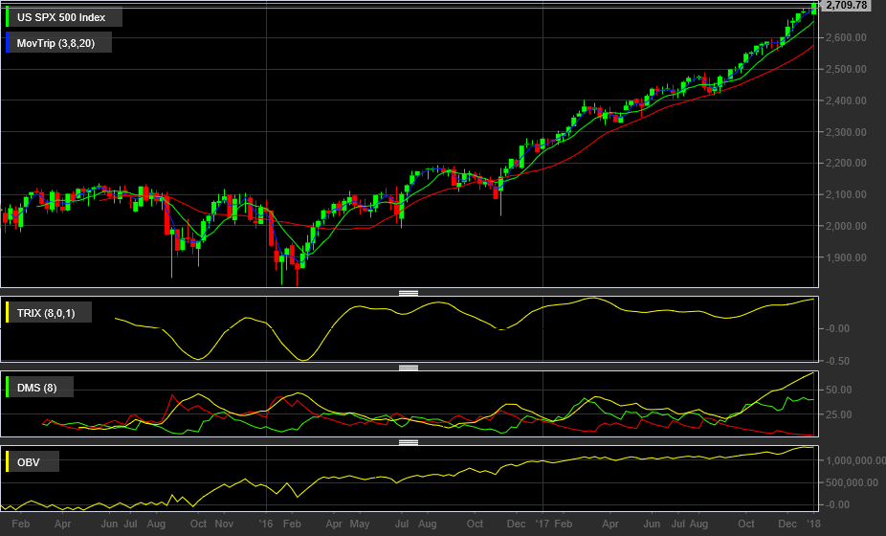Click the -0.50 TRIX axis value
The height and width of the screenshot is (536, 886).
point(837,361)
